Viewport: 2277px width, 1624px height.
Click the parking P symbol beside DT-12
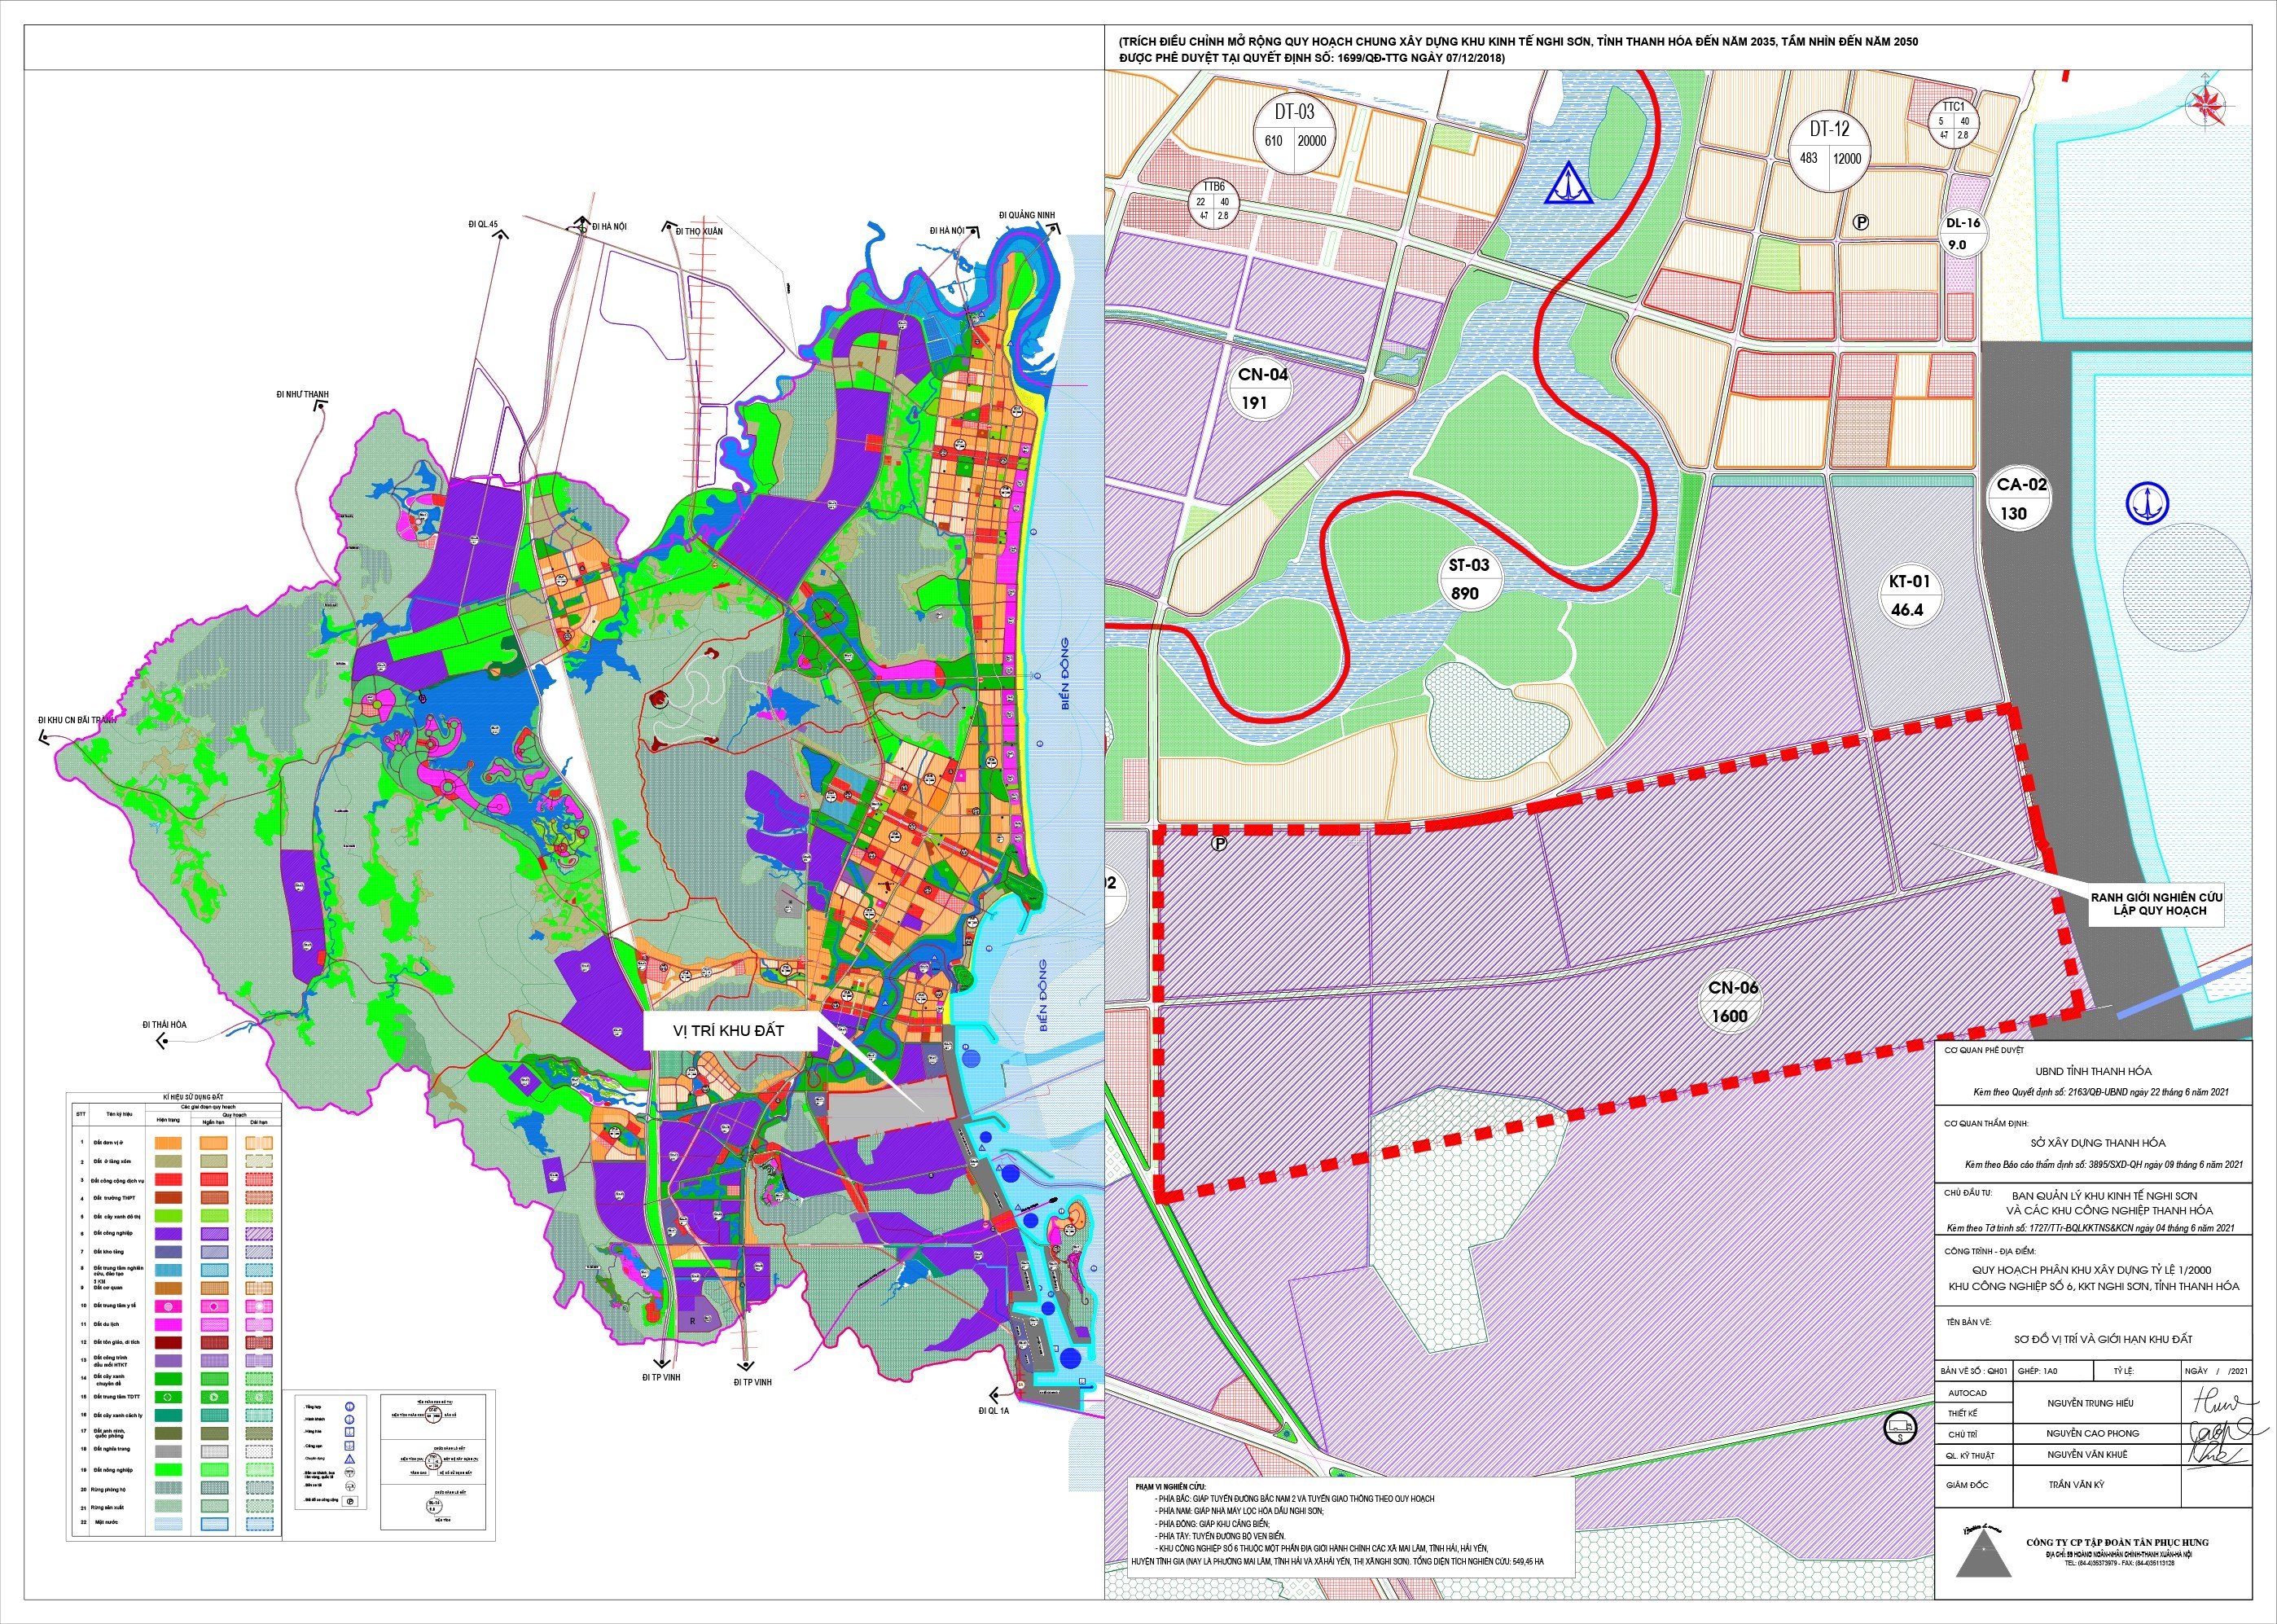1862,223
